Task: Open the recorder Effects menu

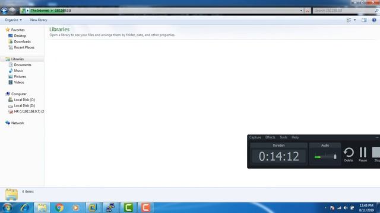Action: point(270,137)
